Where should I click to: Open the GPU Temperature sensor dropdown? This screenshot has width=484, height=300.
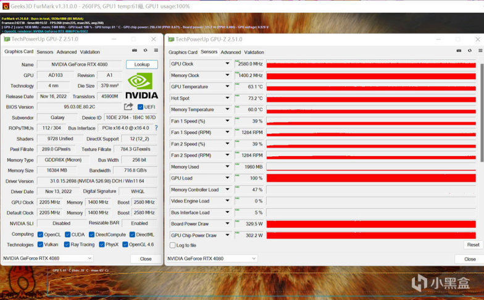tap(227, 86)
